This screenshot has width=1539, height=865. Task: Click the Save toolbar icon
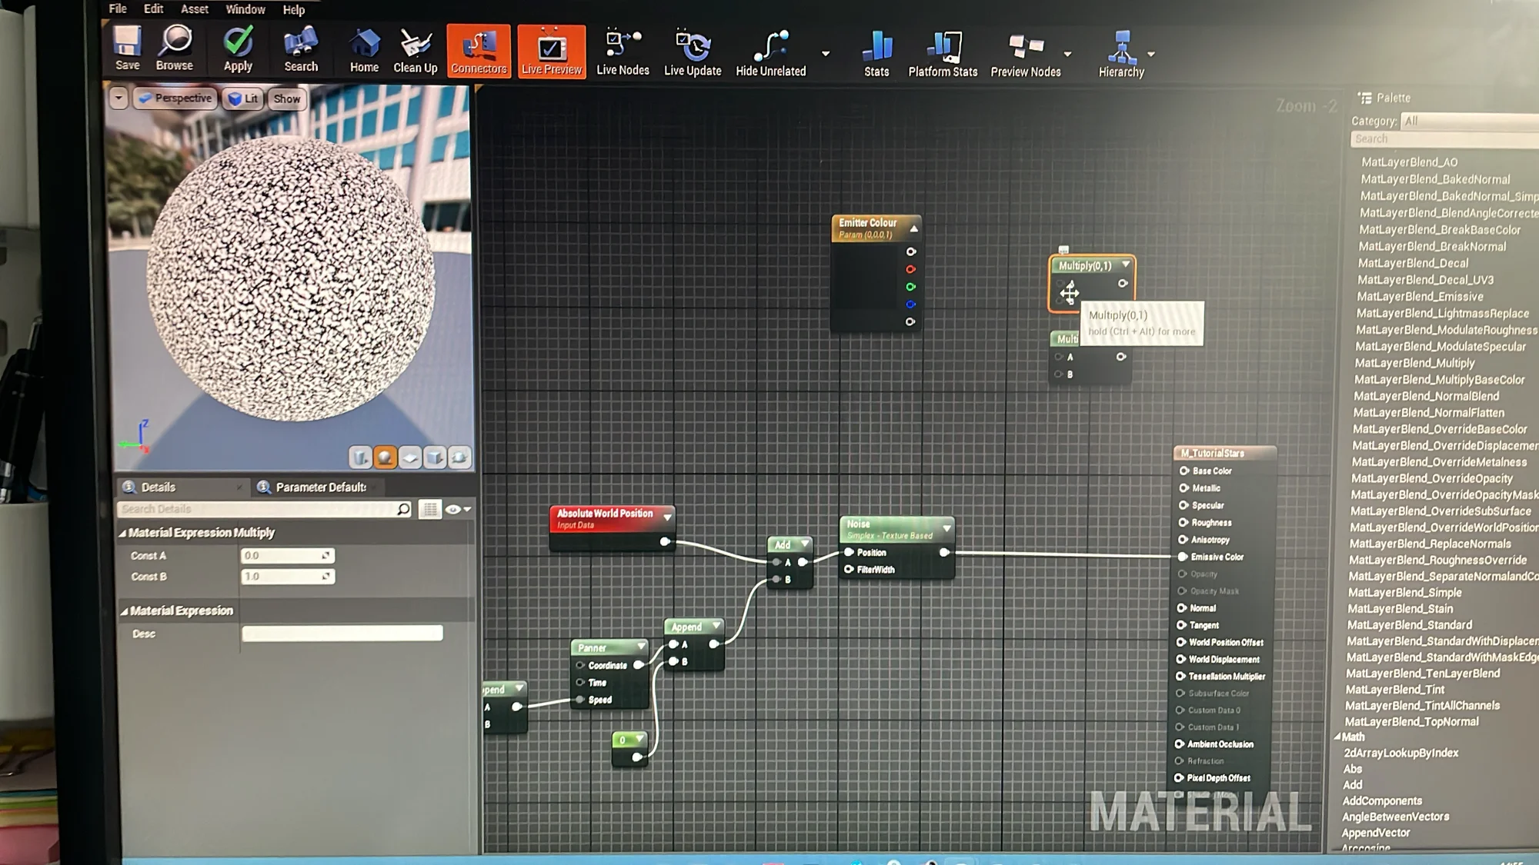127,49
